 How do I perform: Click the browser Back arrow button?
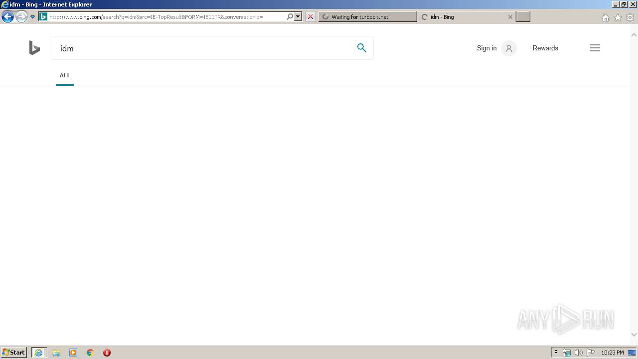point(7,17)
